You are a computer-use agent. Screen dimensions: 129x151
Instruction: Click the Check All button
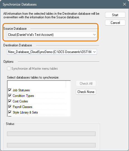(x=86, y=84)
